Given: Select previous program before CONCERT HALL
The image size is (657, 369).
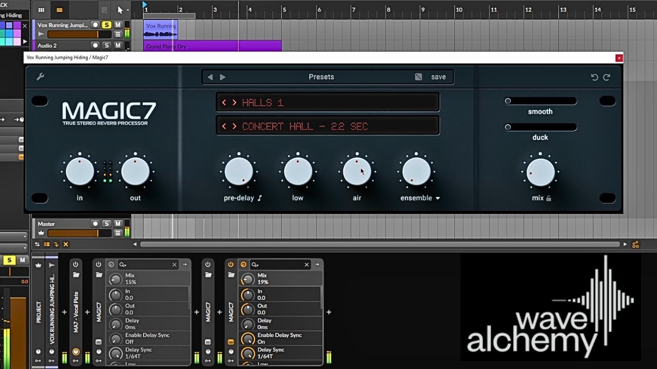Looking at the screenshot, I should click(224, 126).
